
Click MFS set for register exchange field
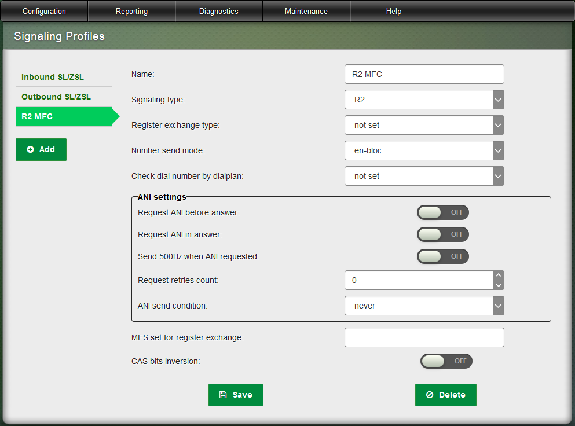pyautogui.click(x=424, y=337)
